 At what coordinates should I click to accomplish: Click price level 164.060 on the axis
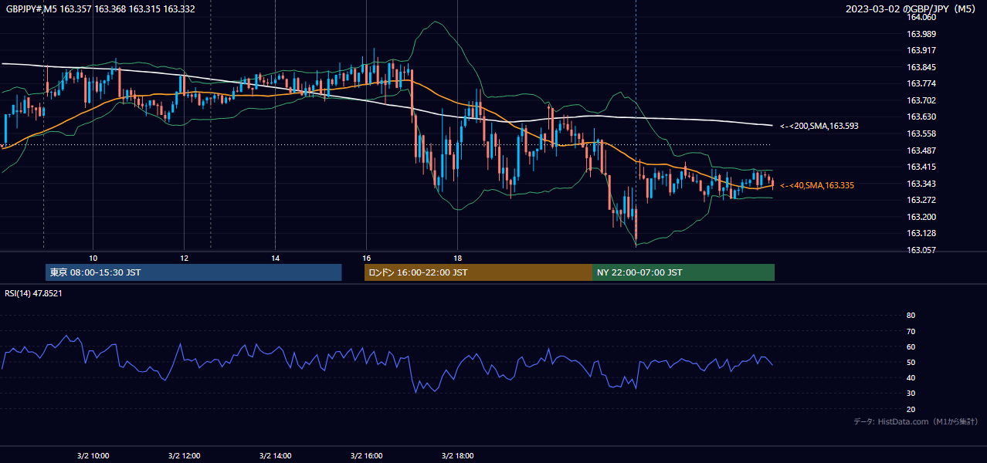(x=921, y=17)
